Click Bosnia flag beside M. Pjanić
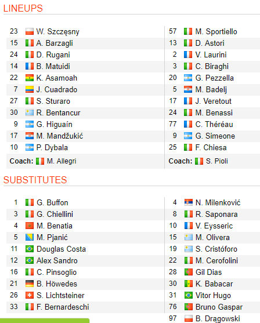This screenshot has height=323, width=260. pos(30,237)
